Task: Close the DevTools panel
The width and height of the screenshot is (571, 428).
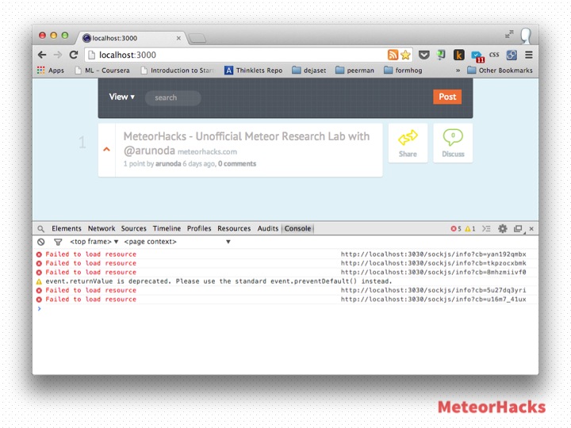Action: coord(531,229)
